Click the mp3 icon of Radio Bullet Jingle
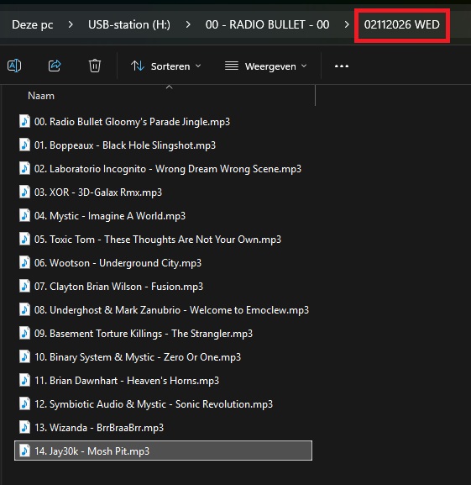Viewport: 471px width, 485px height. [24, 121]
